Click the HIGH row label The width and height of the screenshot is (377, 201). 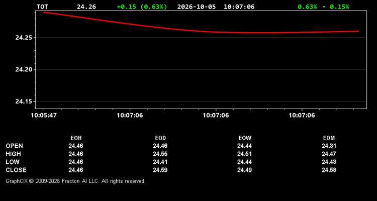point(13,154)
